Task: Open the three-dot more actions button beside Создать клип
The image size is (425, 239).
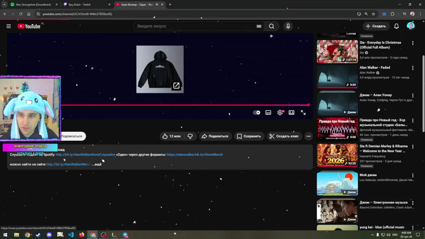Action: tap(308, 136)
